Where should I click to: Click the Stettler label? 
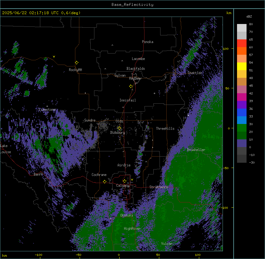click(x=195, y=73)
